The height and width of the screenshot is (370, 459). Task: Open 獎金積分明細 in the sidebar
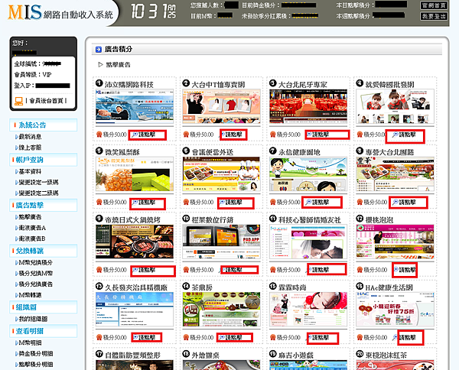pos(35,354)
